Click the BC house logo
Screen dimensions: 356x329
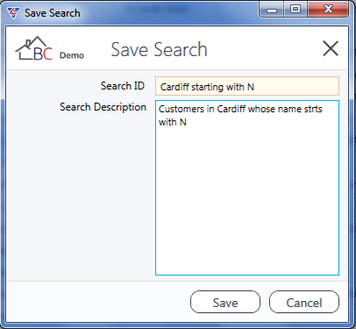click(x=34, y=48)
